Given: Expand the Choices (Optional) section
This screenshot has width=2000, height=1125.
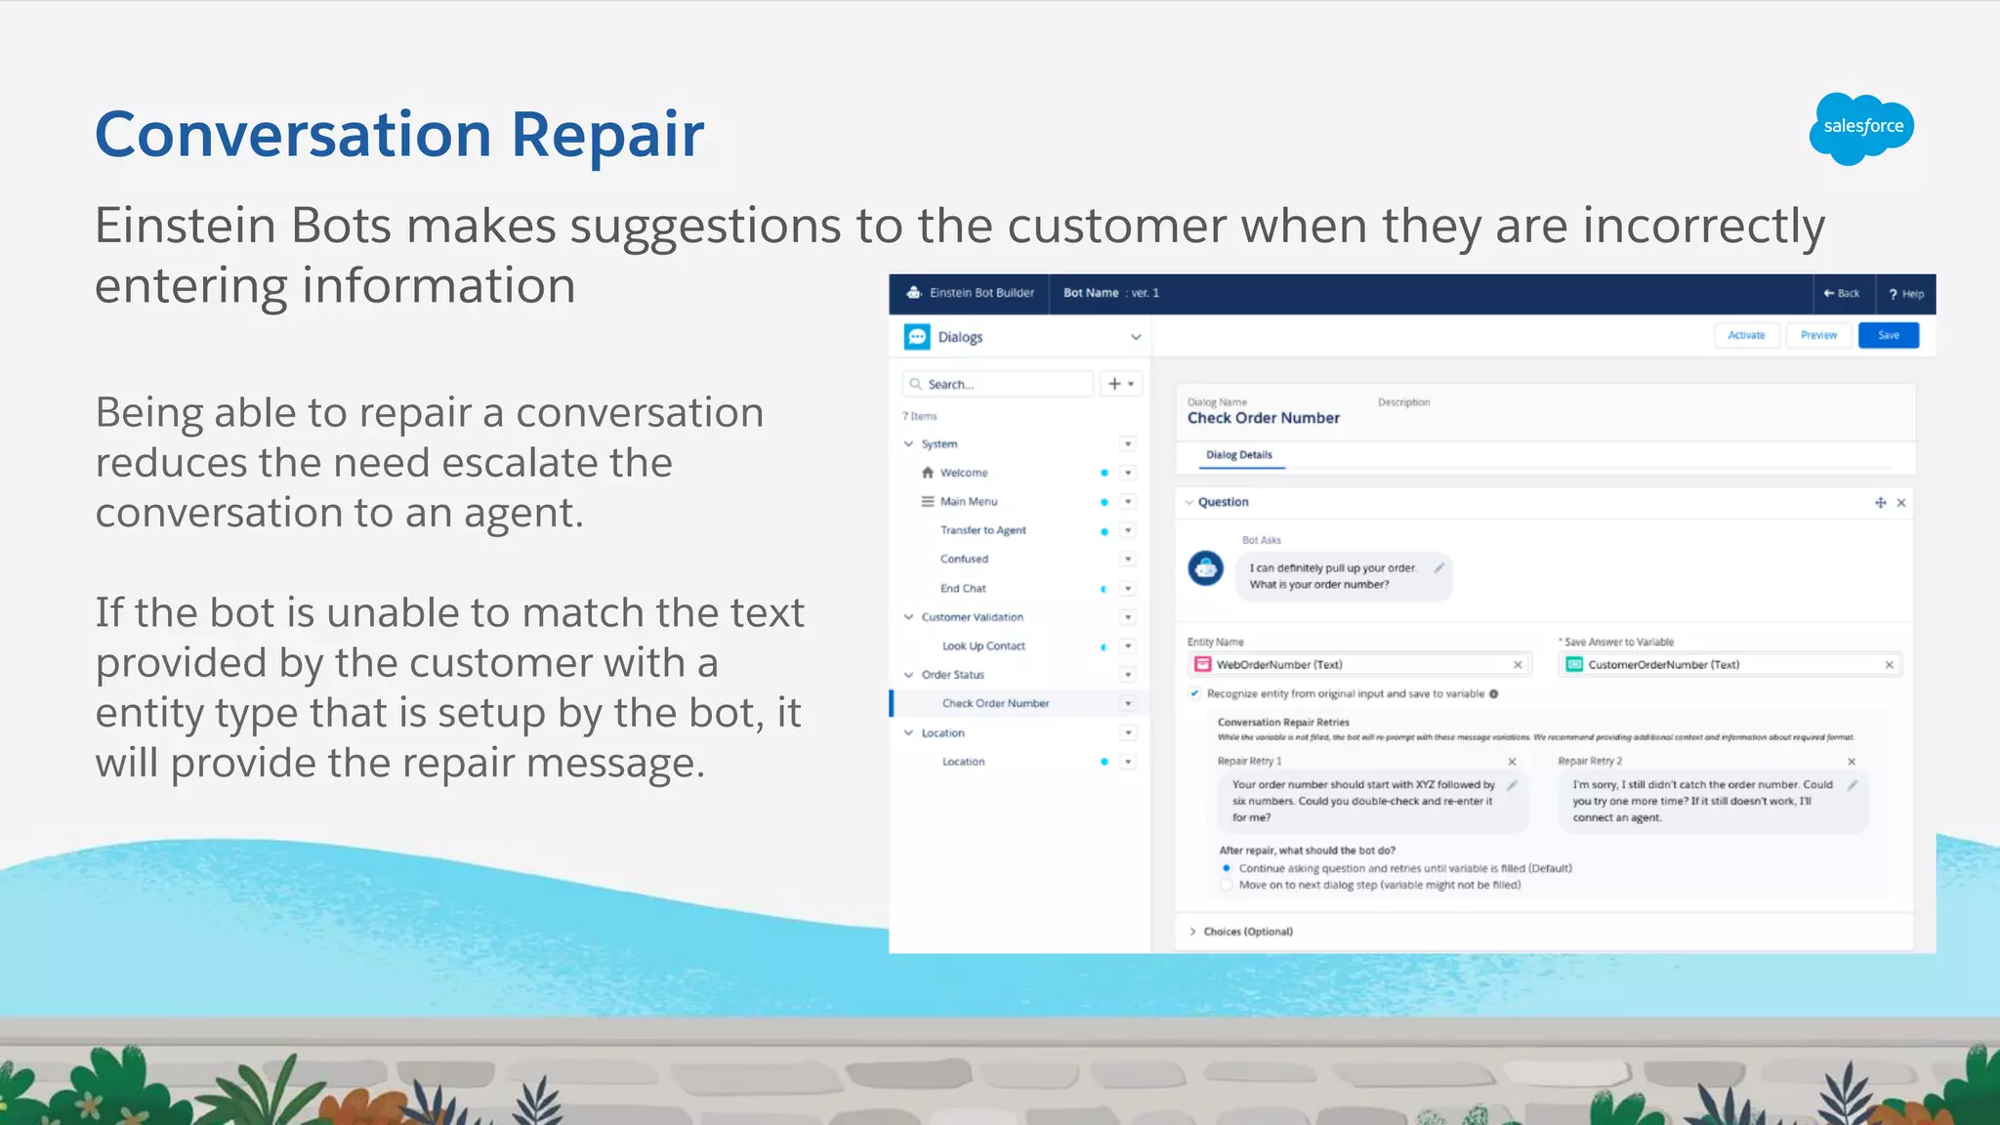Looking at the screenshot, I should point(1192,932).
